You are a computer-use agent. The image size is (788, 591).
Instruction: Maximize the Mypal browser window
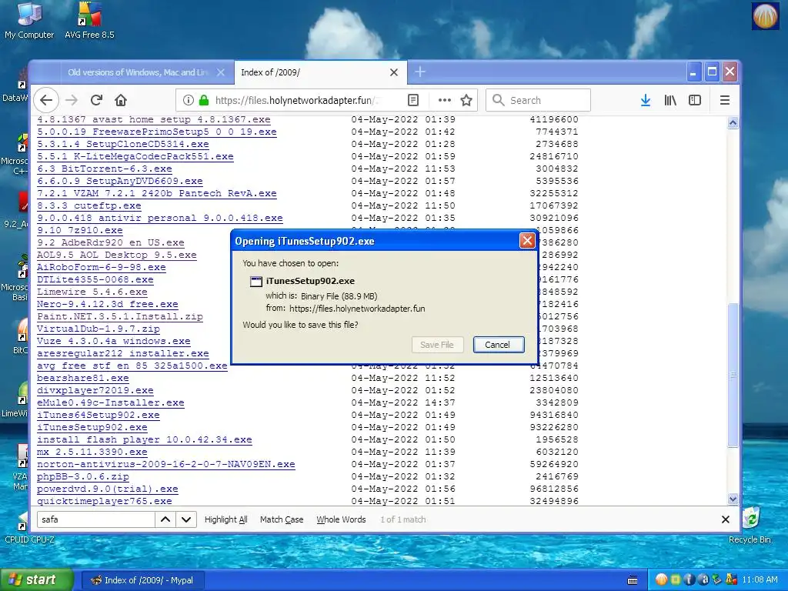click(712, 72)
